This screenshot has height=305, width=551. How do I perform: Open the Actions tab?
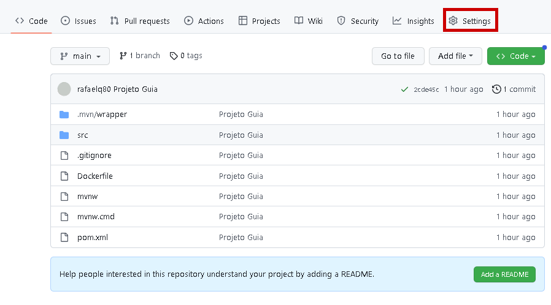pos(204,21)
